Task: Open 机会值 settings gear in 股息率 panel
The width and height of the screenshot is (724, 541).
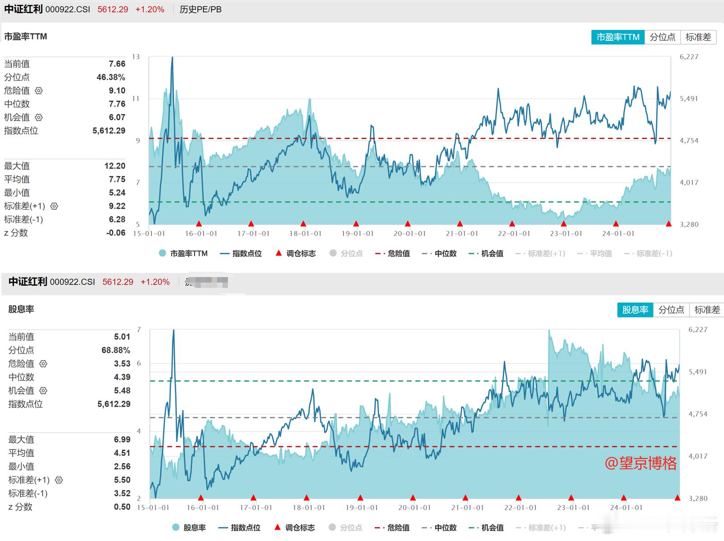Action: click(x=43, y=390)
